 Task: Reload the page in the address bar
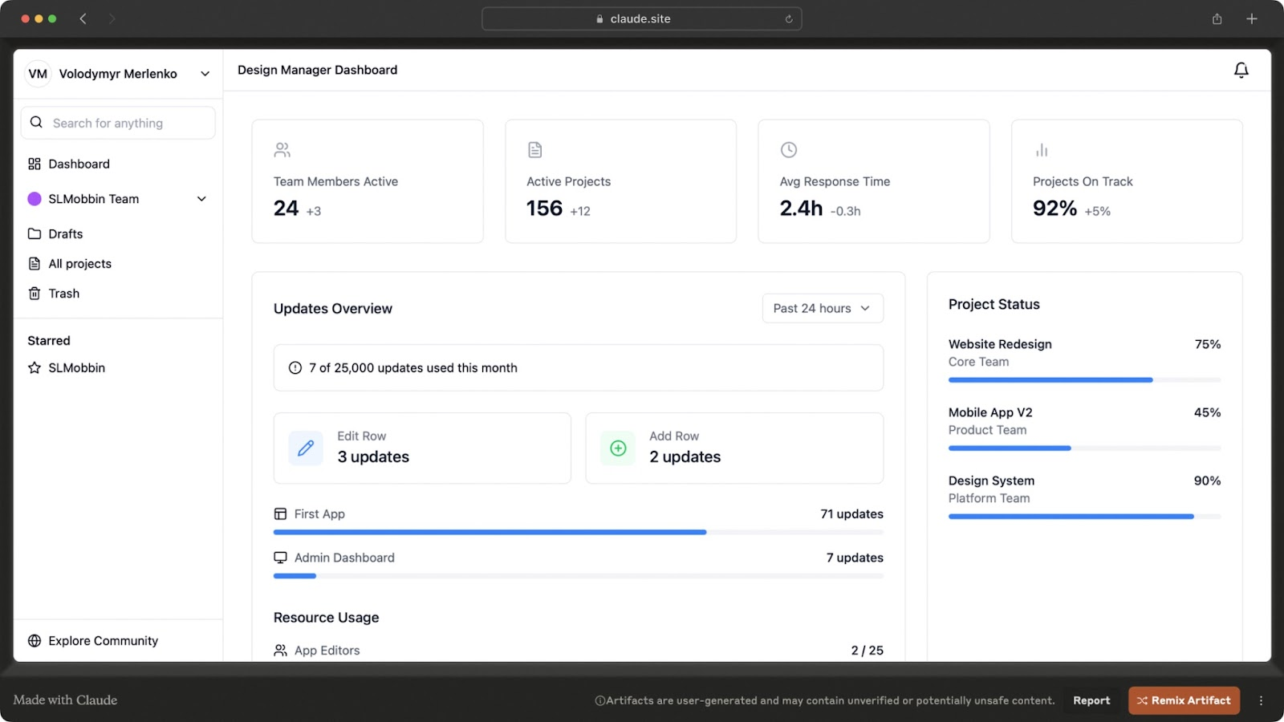pos(789,19)
